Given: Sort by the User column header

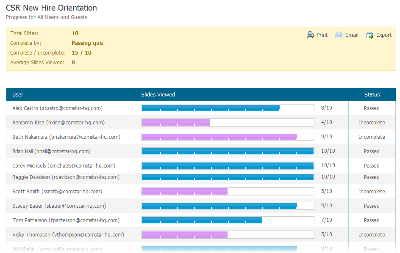Looking at the screenshot, I should [18, 95].
